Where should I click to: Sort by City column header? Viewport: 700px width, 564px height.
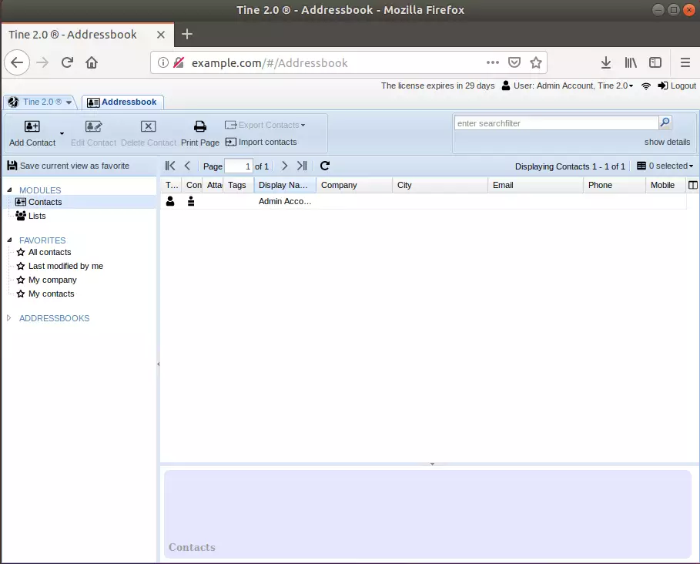440,185
